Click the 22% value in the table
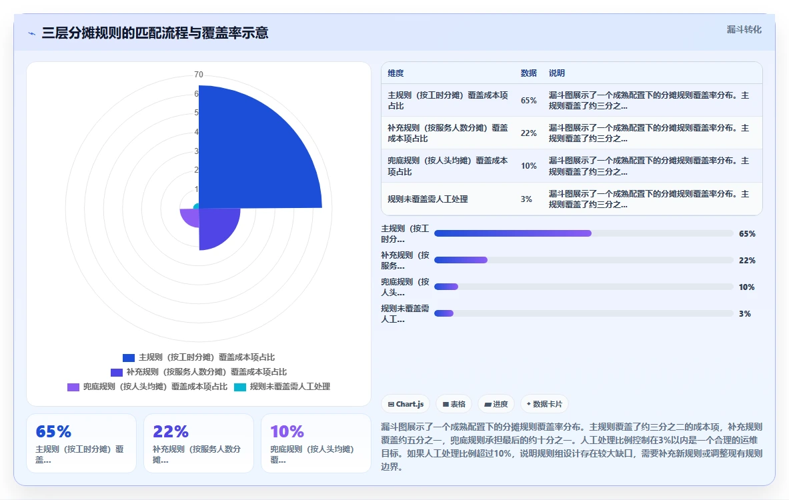The height and width of the screenshot is (500, 789). click(528, 133)
